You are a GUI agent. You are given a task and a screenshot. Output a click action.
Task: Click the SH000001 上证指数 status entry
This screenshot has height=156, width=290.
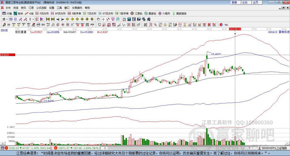click(273, 148)
